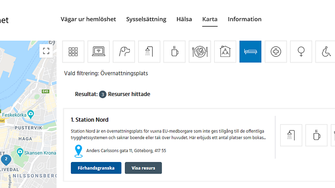Screen dimensions: 335x188
Task: Filter by healthcare plus icon
Action: (x=276, y=52)
